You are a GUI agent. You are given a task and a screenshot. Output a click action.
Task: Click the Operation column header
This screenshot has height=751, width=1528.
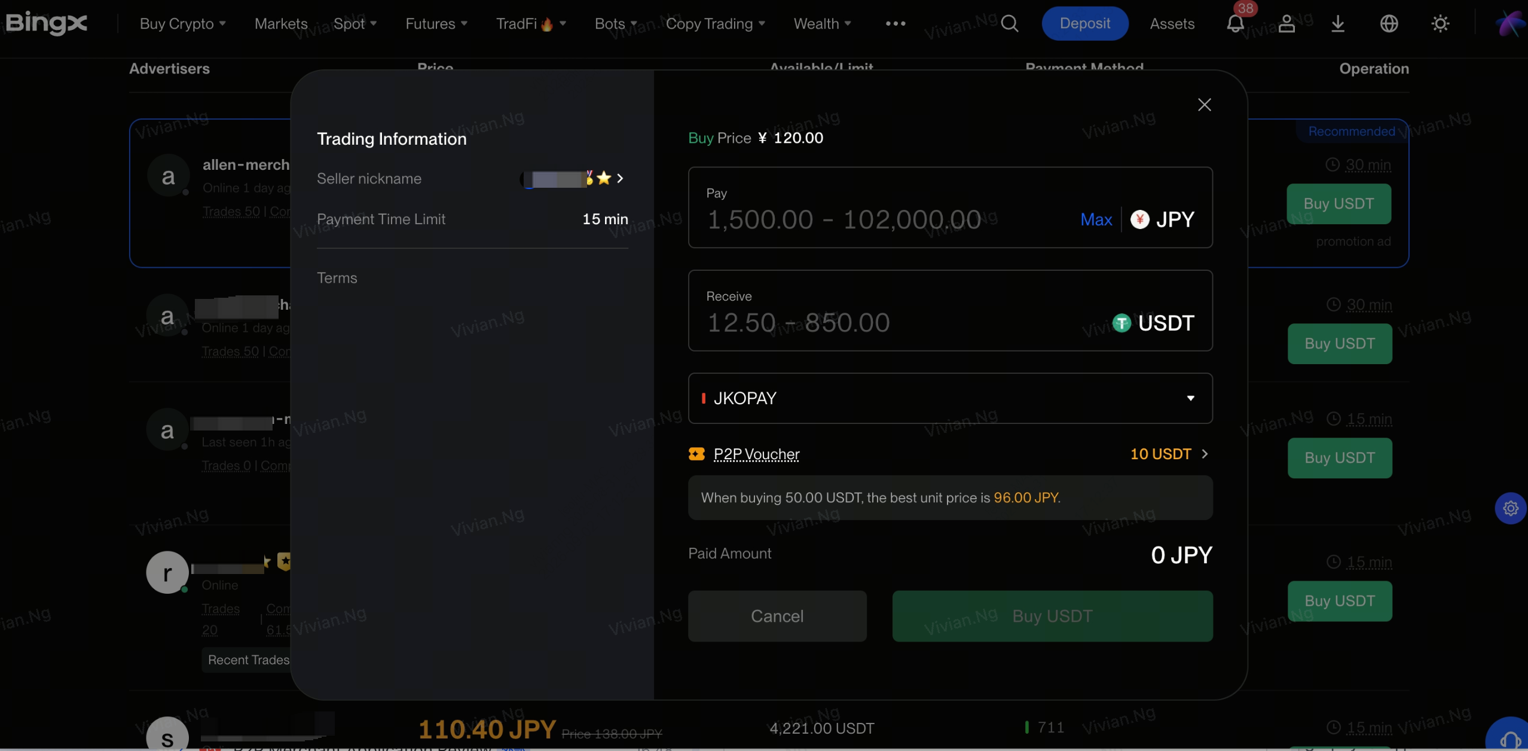point(1374,69)
